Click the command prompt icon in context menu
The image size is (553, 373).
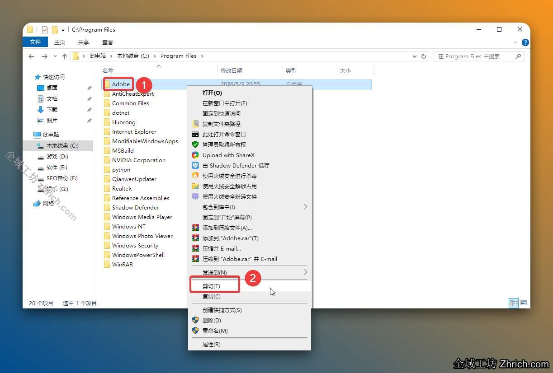[x=195, y=134]
